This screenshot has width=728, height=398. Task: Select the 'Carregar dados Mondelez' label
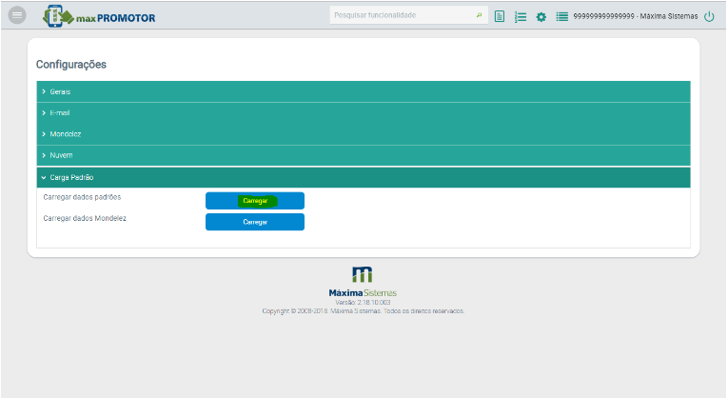coord(85,218)
